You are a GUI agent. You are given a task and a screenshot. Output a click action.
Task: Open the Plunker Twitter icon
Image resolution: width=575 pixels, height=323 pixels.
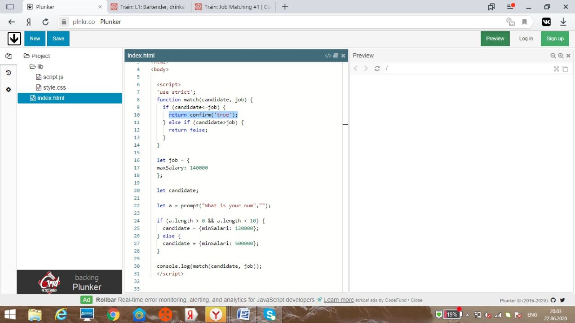562,300
